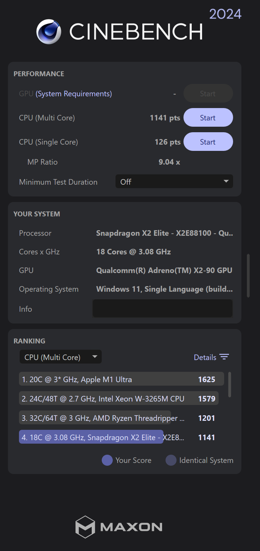Click the 1625 score in ranking
260x551 pixels.
tap(207, 379)
